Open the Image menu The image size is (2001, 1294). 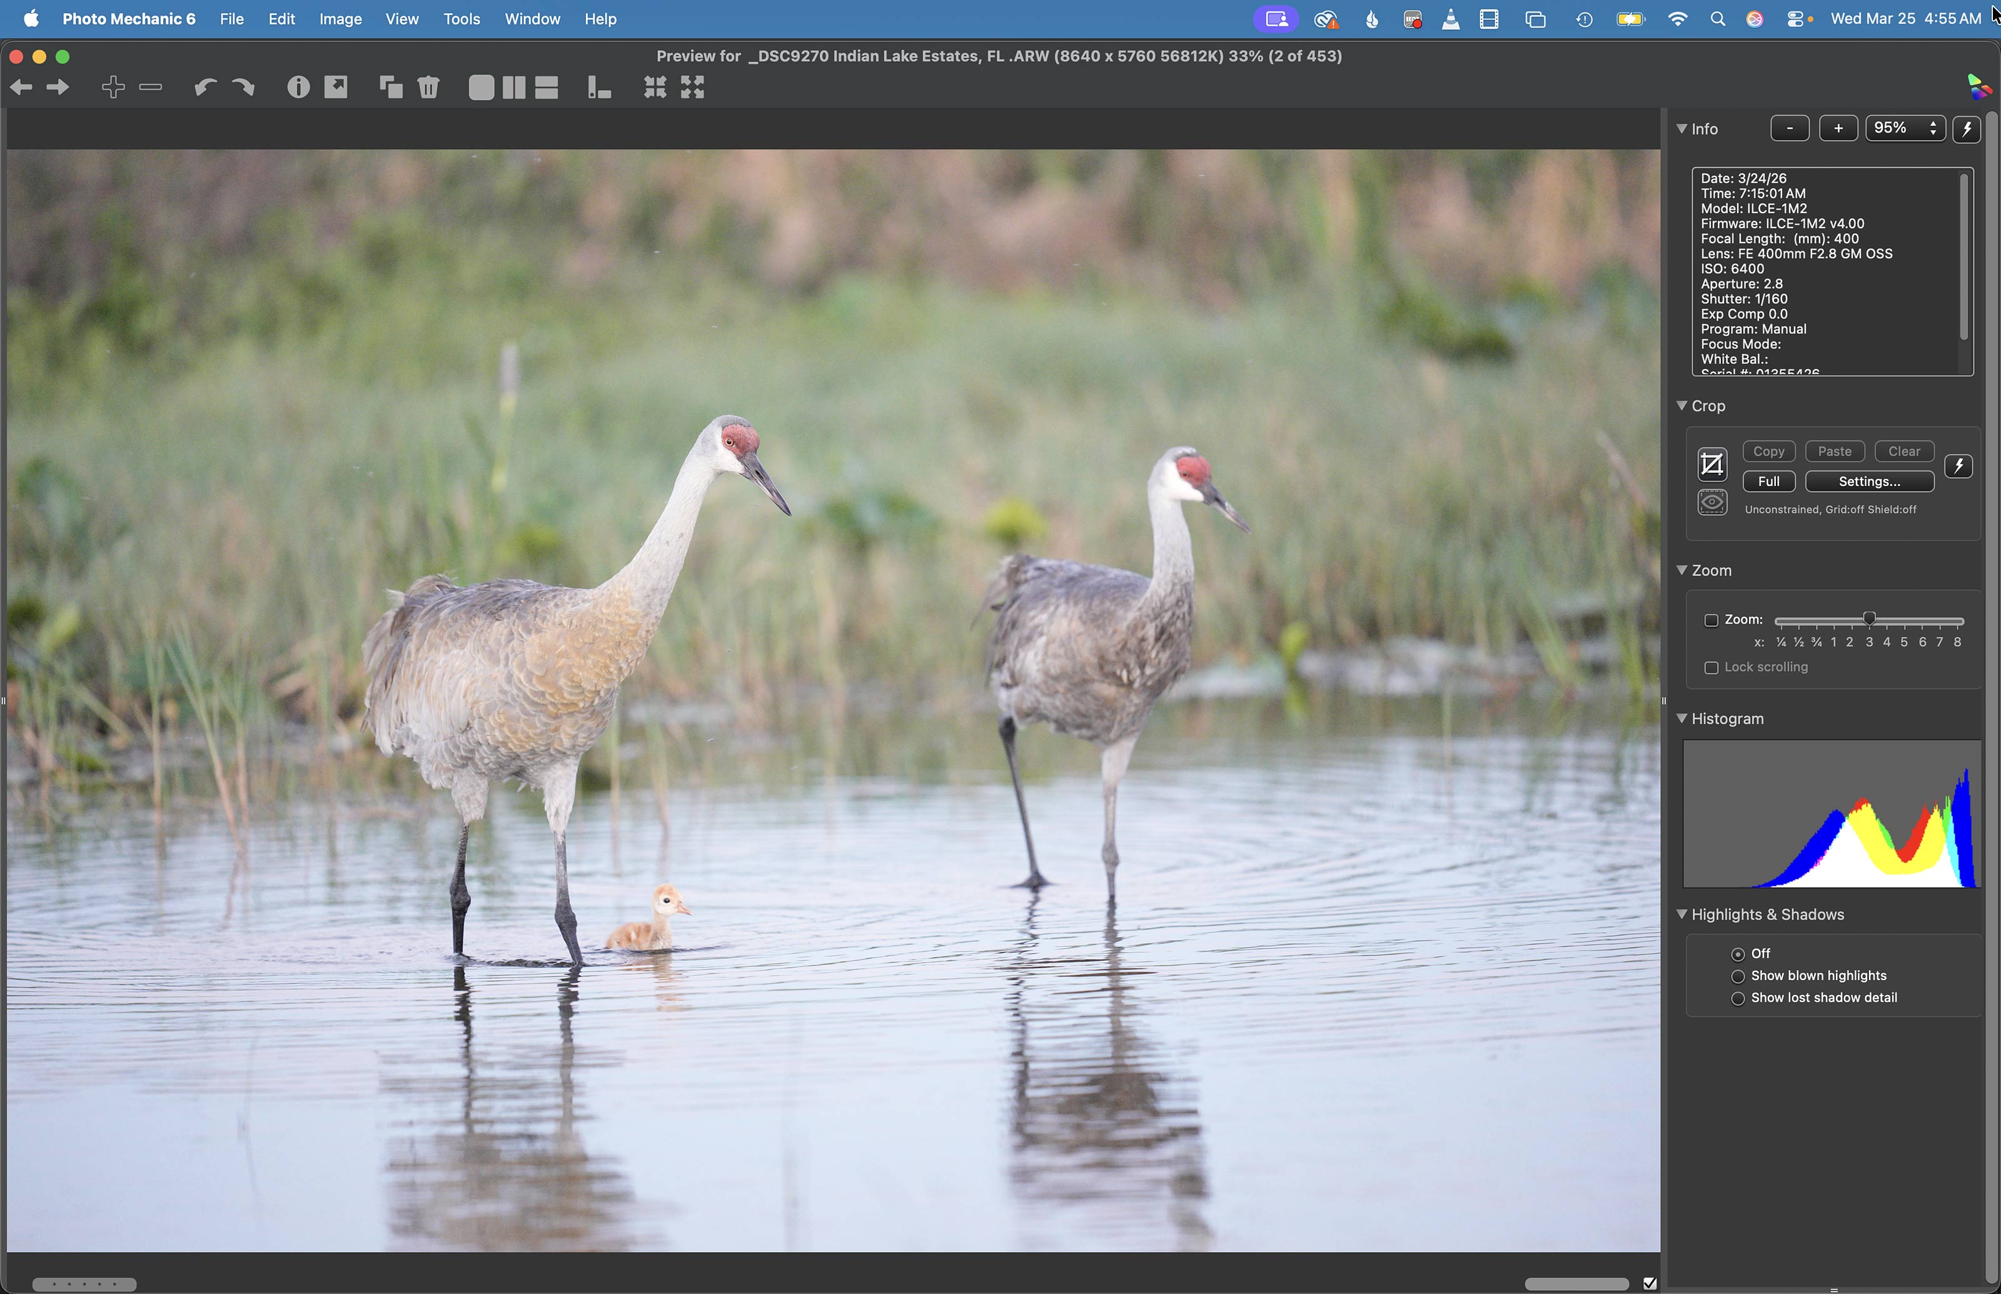tap(340, 19)
